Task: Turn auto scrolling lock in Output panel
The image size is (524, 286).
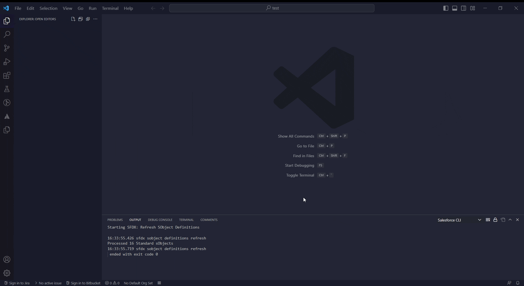Action: (x=495, y=220)
